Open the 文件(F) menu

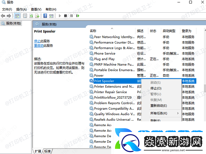tap(7, 9)
